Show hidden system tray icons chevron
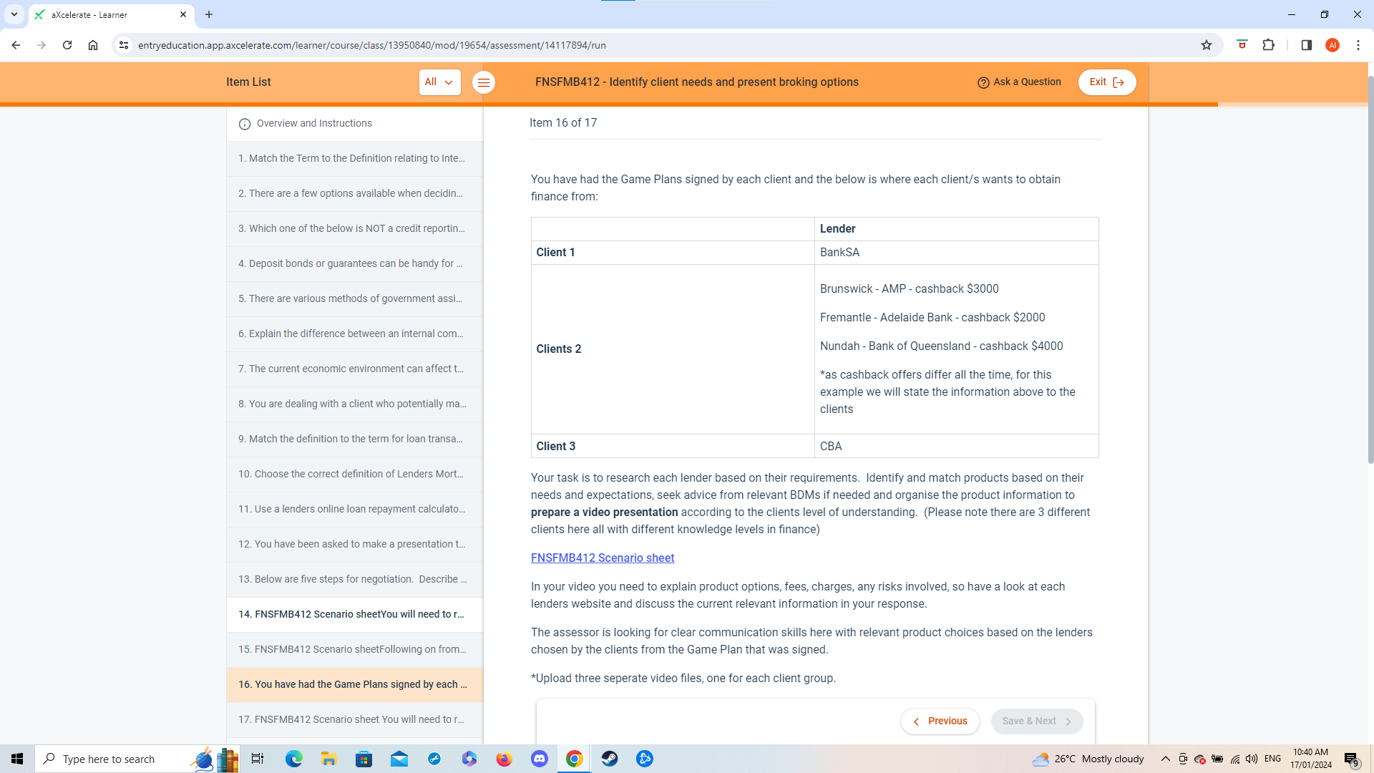 point(1165,759)
